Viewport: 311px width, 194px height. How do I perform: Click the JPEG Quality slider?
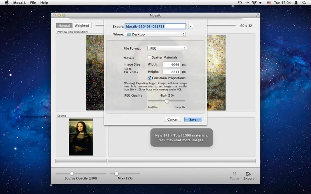point(167,101)
